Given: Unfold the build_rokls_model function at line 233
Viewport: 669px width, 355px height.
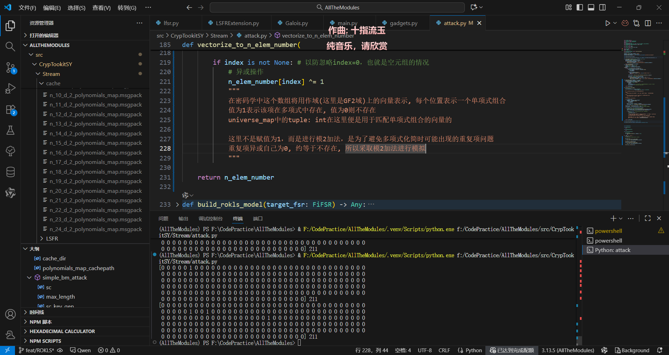Looking at the screenshot, I should pyautogui.click(x=177, y=205).
